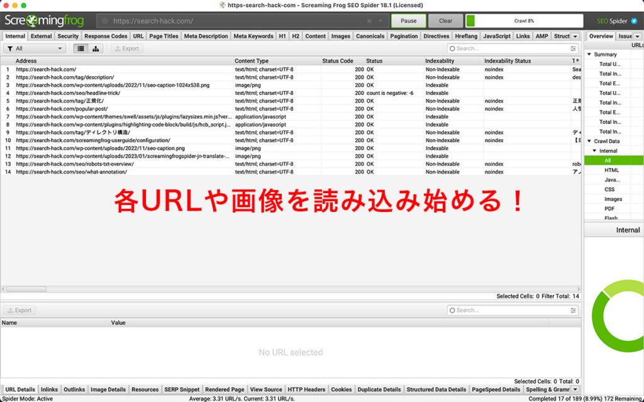Click the Crawl 8% progress bar
This screenshot has width=644, height=402.
click(524, 21)
